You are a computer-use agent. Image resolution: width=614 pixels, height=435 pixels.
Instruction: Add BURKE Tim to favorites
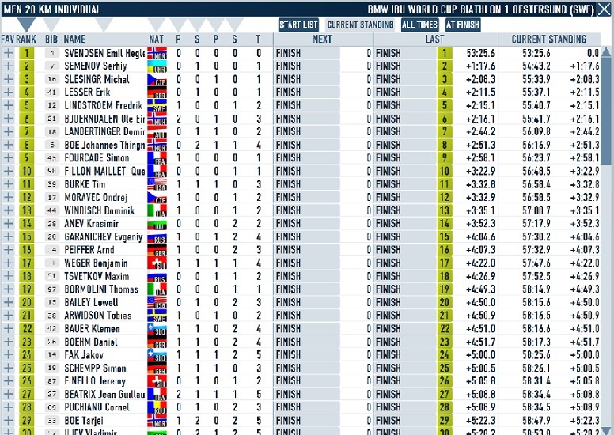pos(8,184)
